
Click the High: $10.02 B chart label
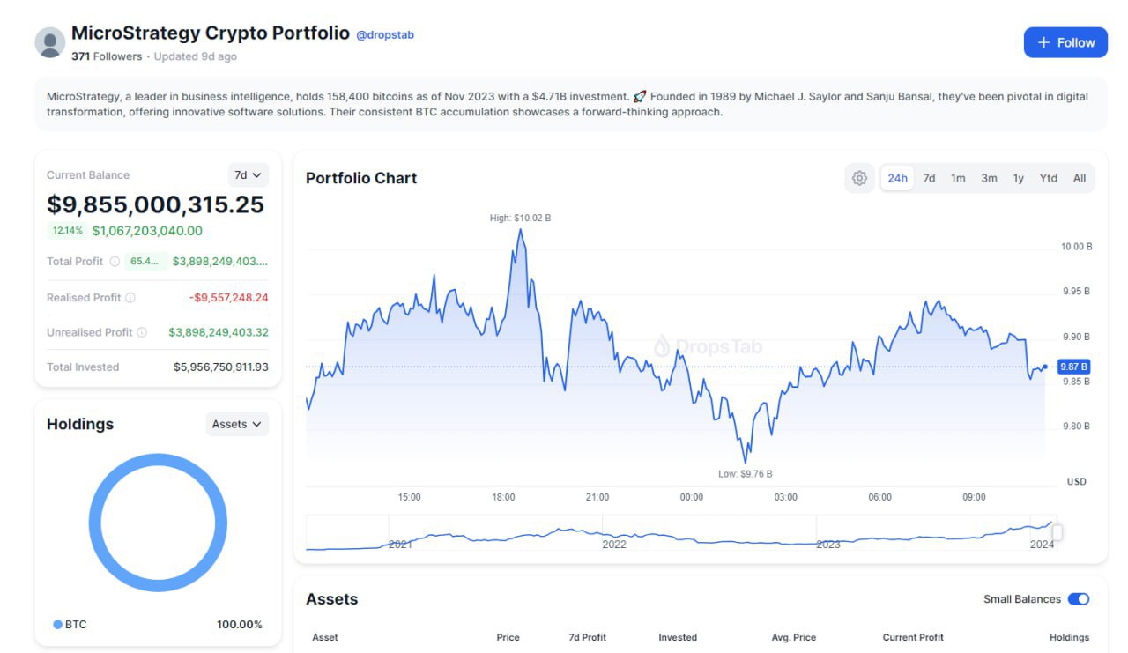tap(520, 218)
